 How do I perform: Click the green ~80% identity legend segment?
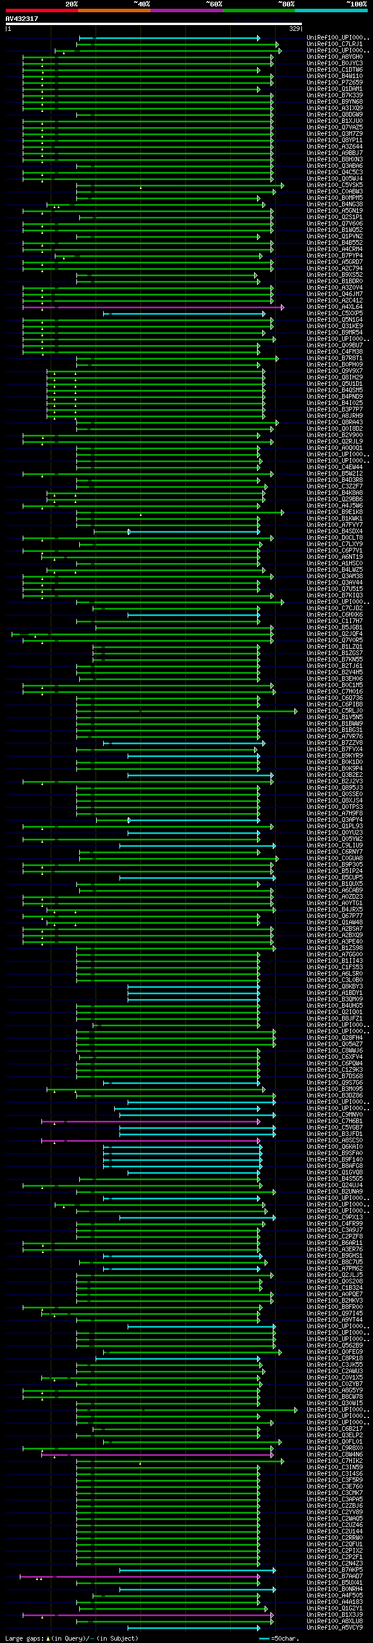click(259, 10)
